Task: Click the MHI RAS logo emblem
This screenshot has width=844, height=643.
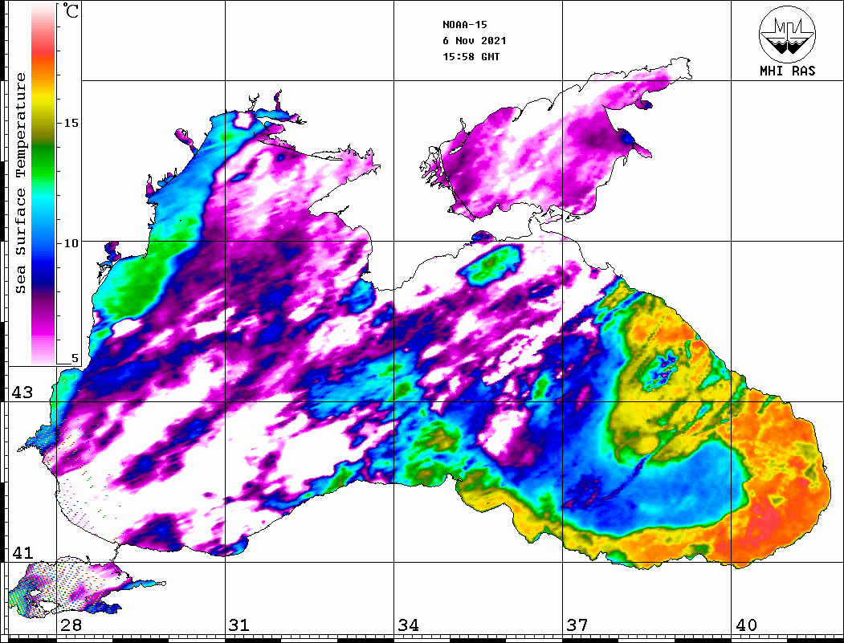Action: pos(788,34)
